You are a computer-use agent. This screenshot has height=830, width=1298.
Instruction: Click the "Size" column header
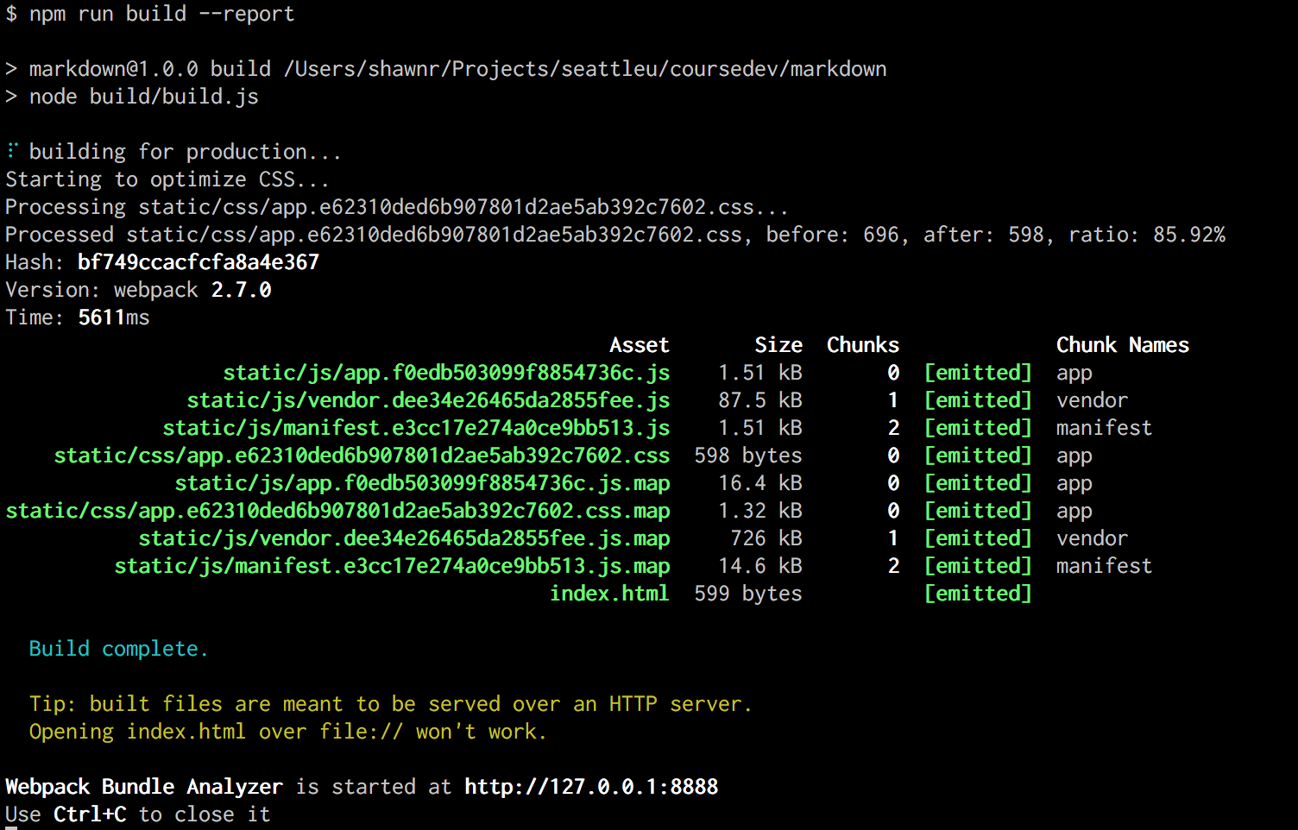[778, 345]
